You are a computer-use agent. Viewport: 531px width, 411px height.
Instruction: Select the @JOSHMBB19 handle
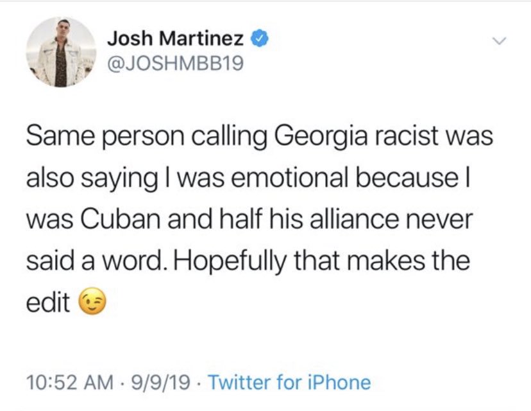coord(176,63)
